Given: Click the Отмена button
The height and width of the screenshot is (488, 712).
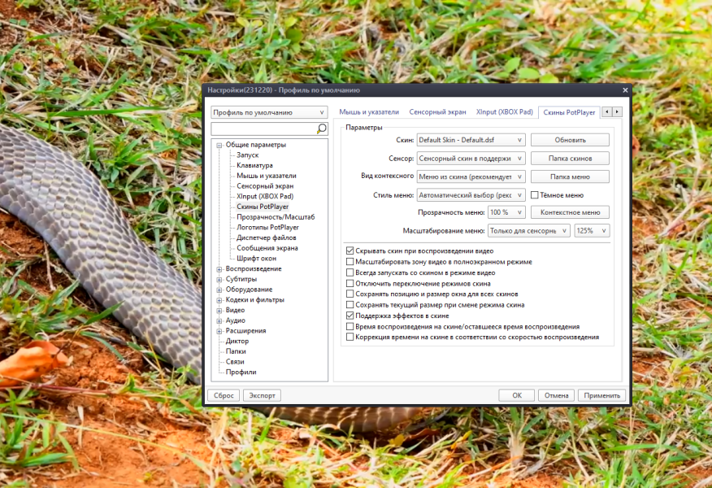Looking at the screenshot, I should pyautogui.click(x=556, y=395).
